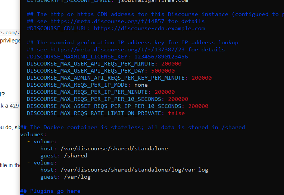Click the Docker container is stateless comment
Image resolution: width=284 pixels, height=195 pixels.
(x=132, y=128)
